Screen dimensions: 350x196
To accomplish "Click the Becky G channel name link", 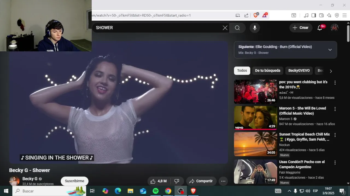I will coord(30,179).
